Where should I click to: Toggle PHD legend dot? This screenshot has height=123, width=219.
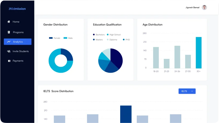coord(124,40)
